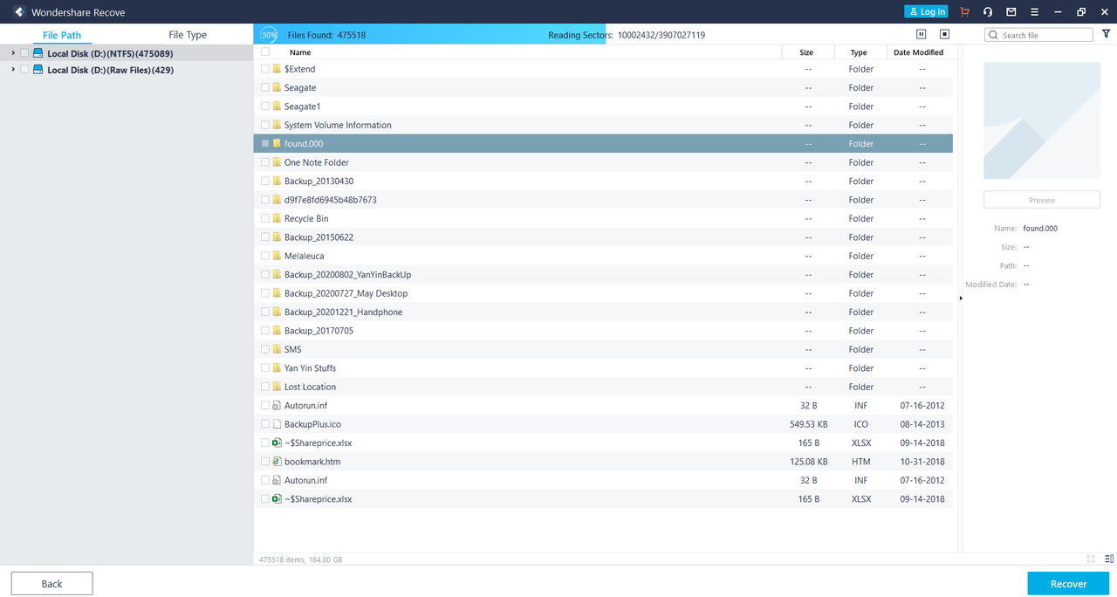This screenshot has width=1117, height=597.
Task: Select the Backup_20200802_YanYinBackUp folder
Action: pyautogui.click(x=347, y=275)
